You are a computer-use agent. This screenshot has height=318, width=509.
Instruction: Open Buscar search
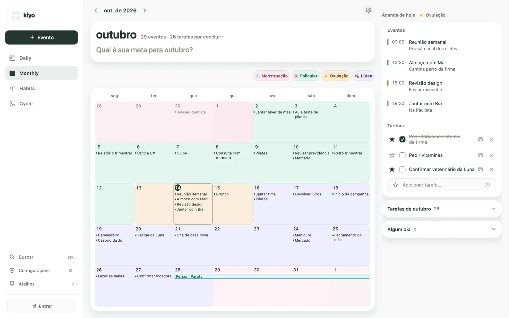41,257
